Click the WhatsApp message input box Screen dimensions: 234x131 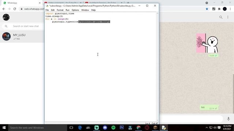[191, 119]
